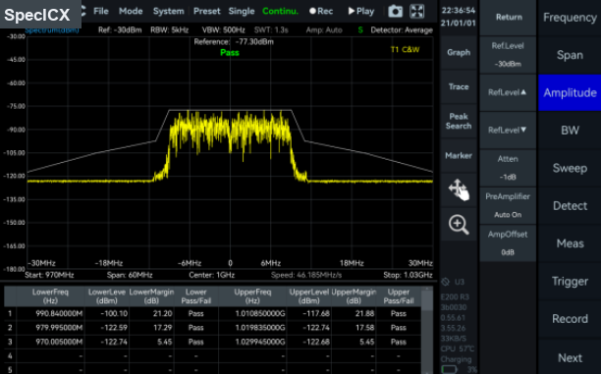Click the Start: 970MHz label

click(49, 275)
